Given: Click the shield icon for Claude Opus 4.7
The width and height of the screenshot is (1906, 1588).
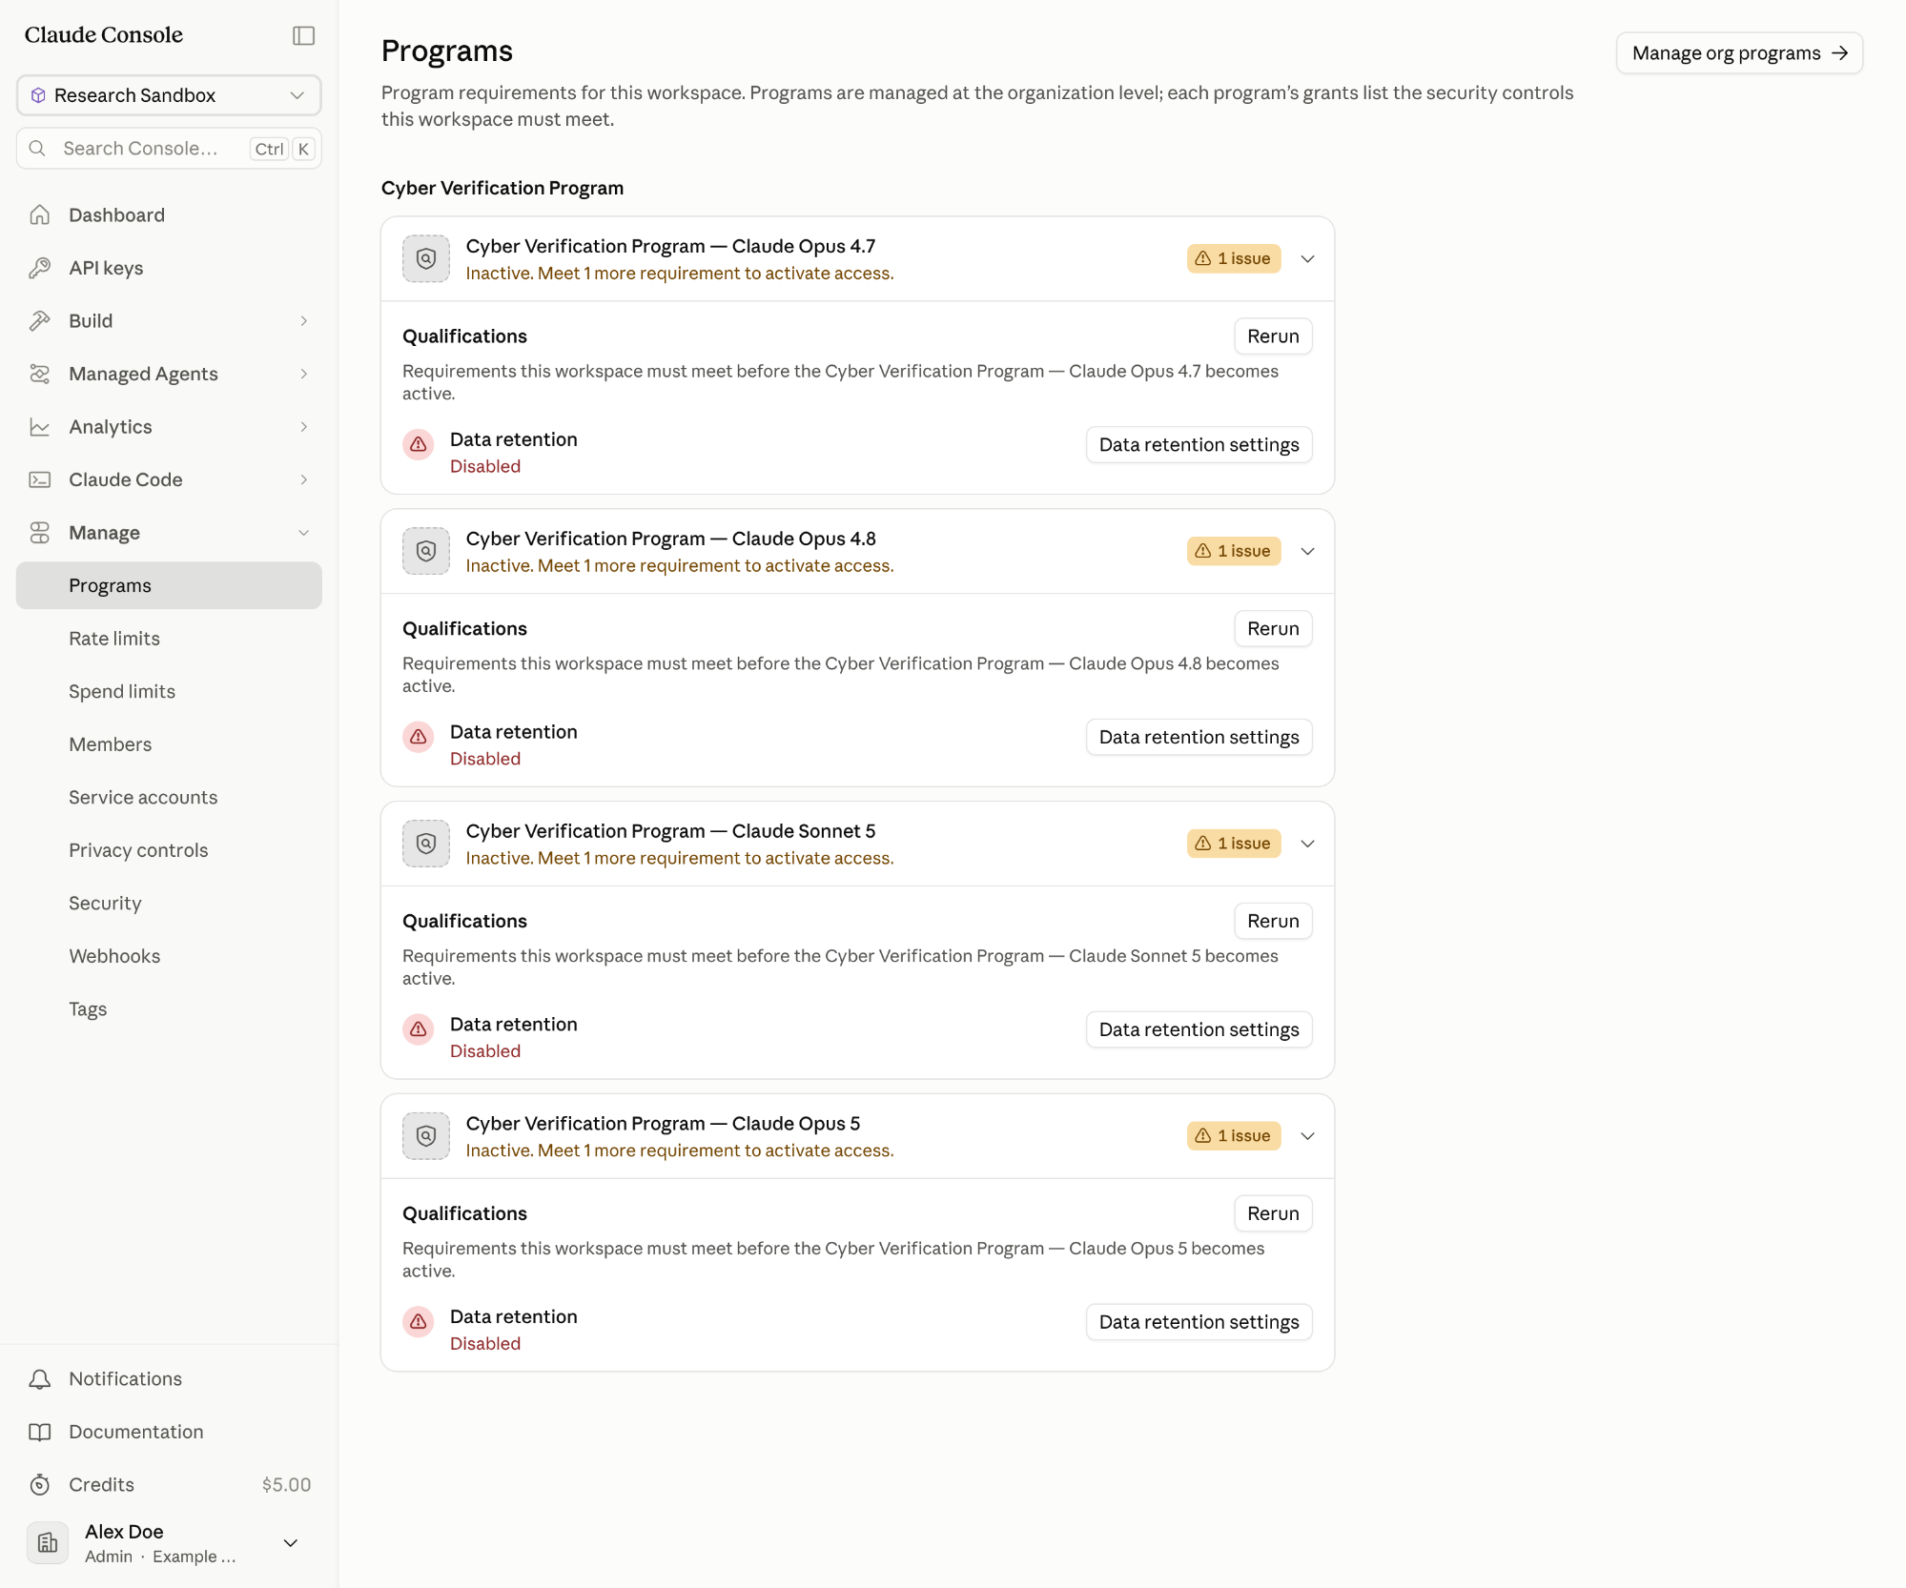Looking at the screenshot, I should point(426,258).
